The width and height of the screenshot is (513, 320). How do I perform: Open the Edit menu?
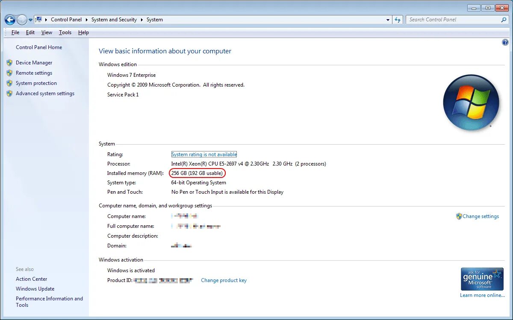tap(30, 32)
